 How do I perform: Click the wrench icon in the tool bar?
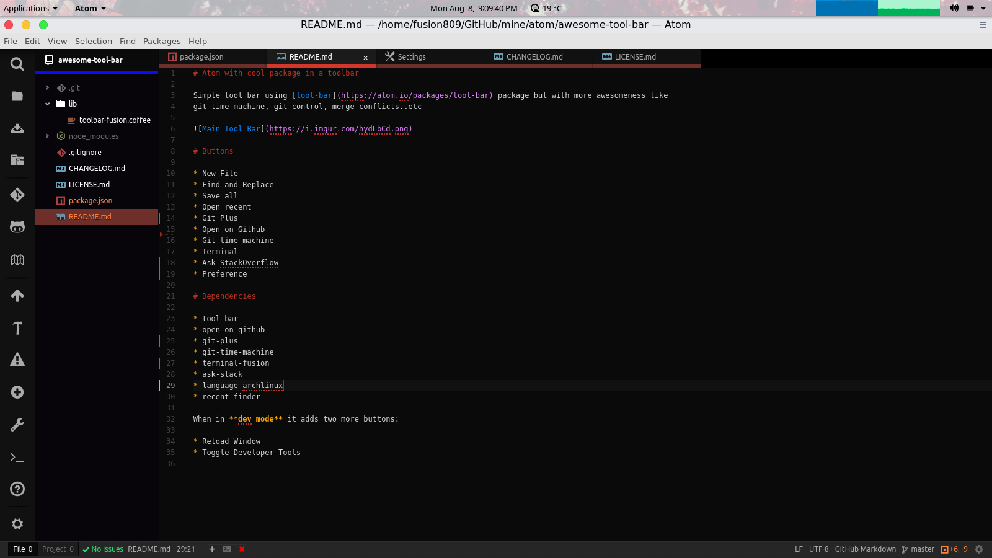[x=17, y=425]
